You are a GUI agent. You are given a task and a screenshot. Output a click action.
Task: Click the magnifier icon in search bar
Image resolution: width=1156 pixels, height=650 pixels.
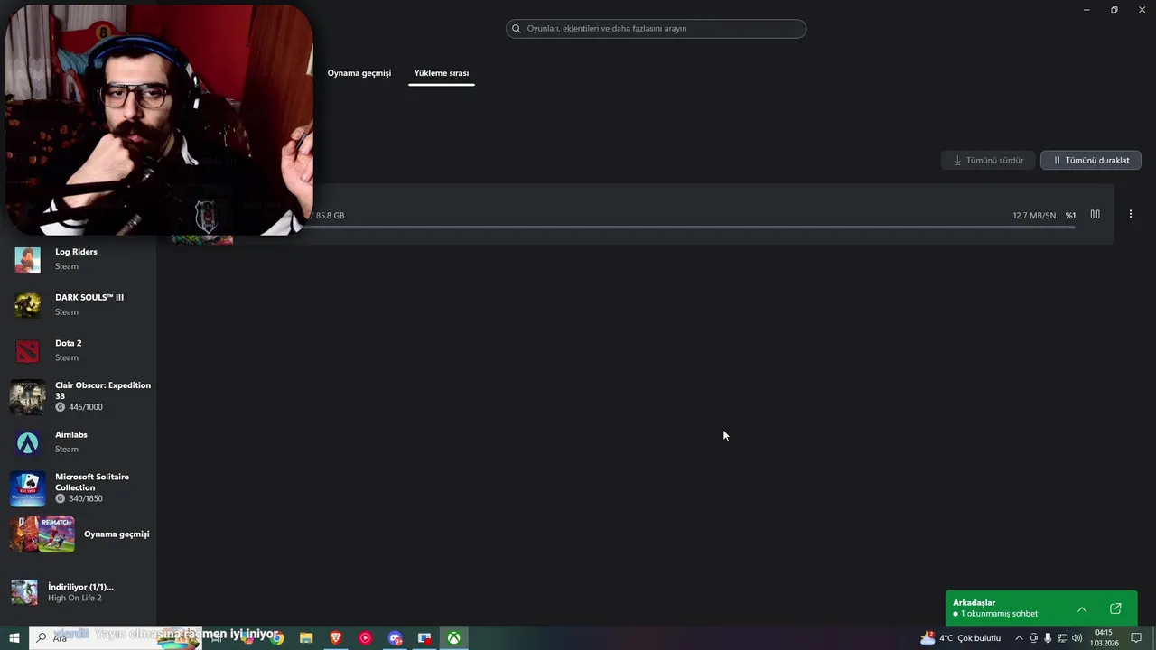point(517,29)
